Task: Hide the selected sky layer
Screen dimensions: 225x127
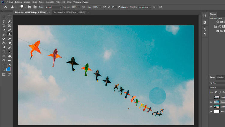Action: coord(211,102)
